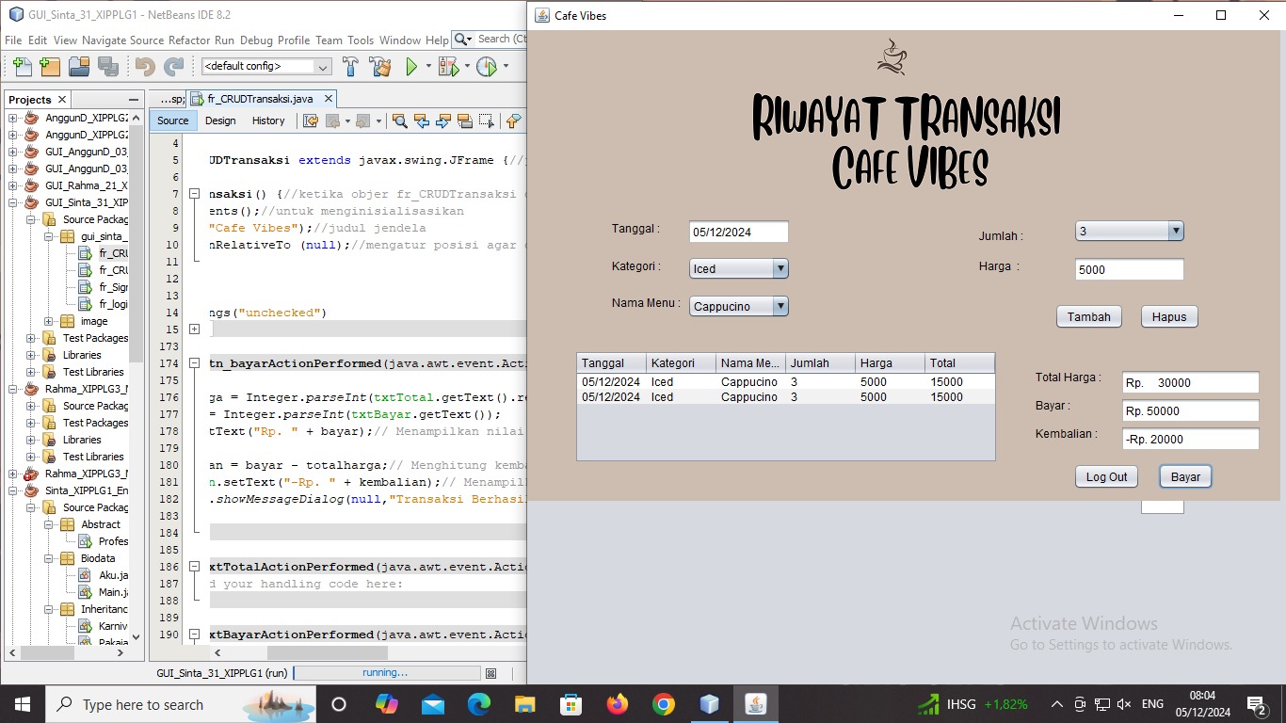This screenshot has width=1286, height=723.
Task: Collapse the code fold at line 174
Action: (194, 363)
